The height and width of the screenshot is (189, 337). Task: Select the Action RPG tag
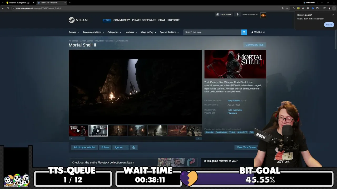point(242,132)
